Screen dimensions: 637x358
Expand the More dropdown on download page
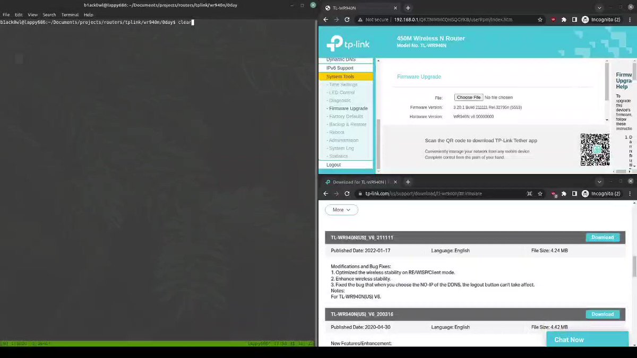(x=341, y=210)
